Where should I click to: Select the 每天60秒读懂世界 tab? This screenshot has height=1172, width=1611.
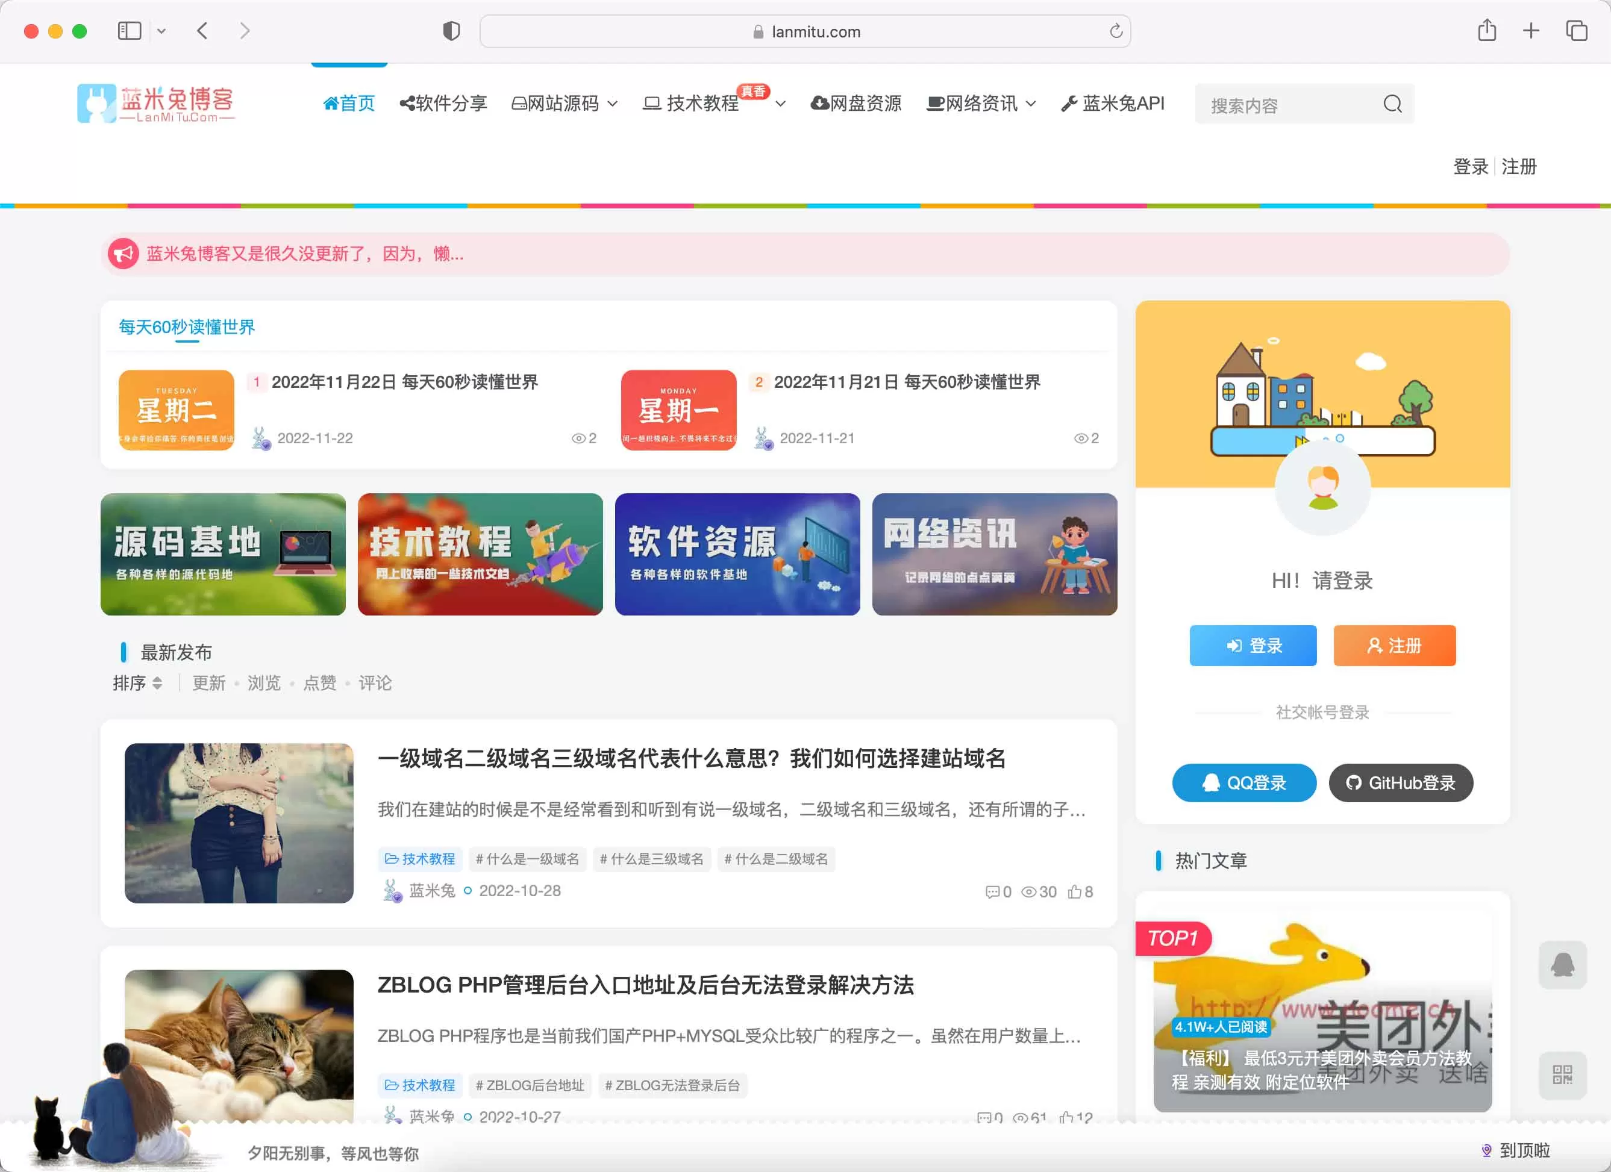click(187, 326)
